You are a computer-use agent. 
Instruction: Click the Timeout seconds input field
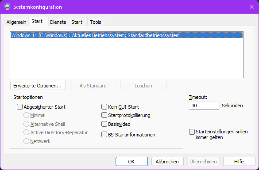coord(204,106)
